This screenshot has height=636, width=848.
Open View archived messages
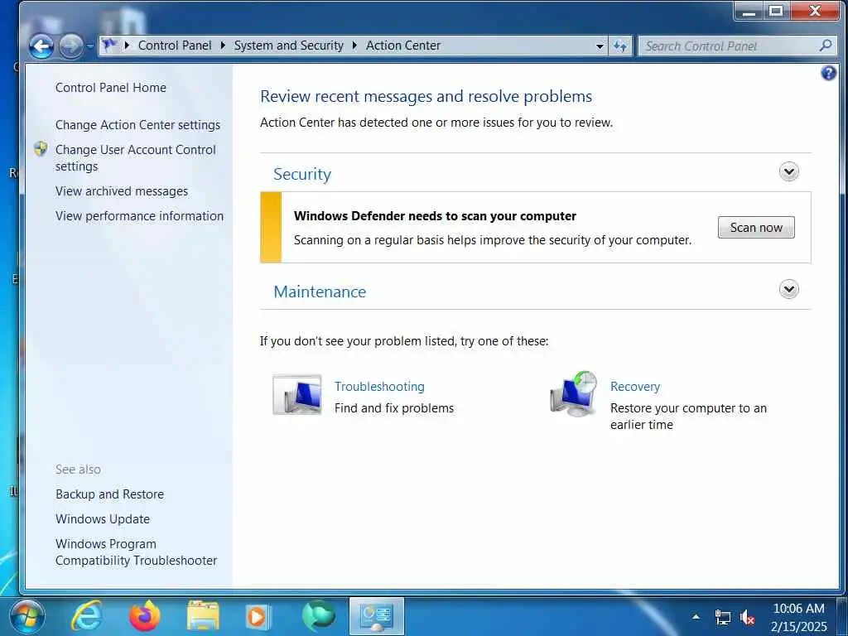click(x=122, y=191)
